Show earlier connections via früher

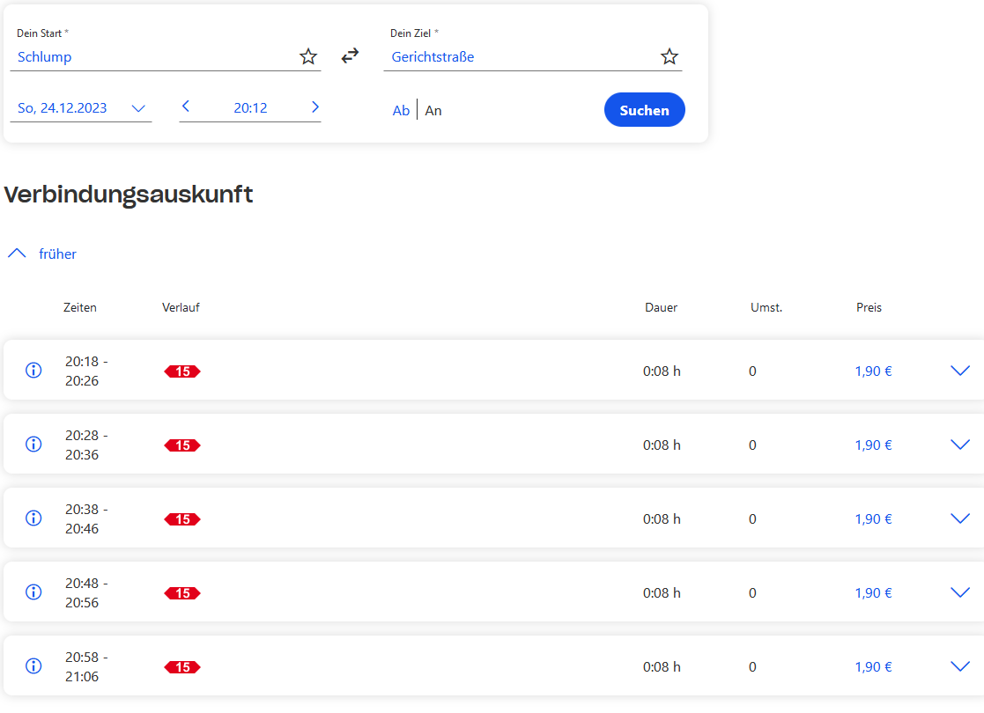click(x=42, y=254)
